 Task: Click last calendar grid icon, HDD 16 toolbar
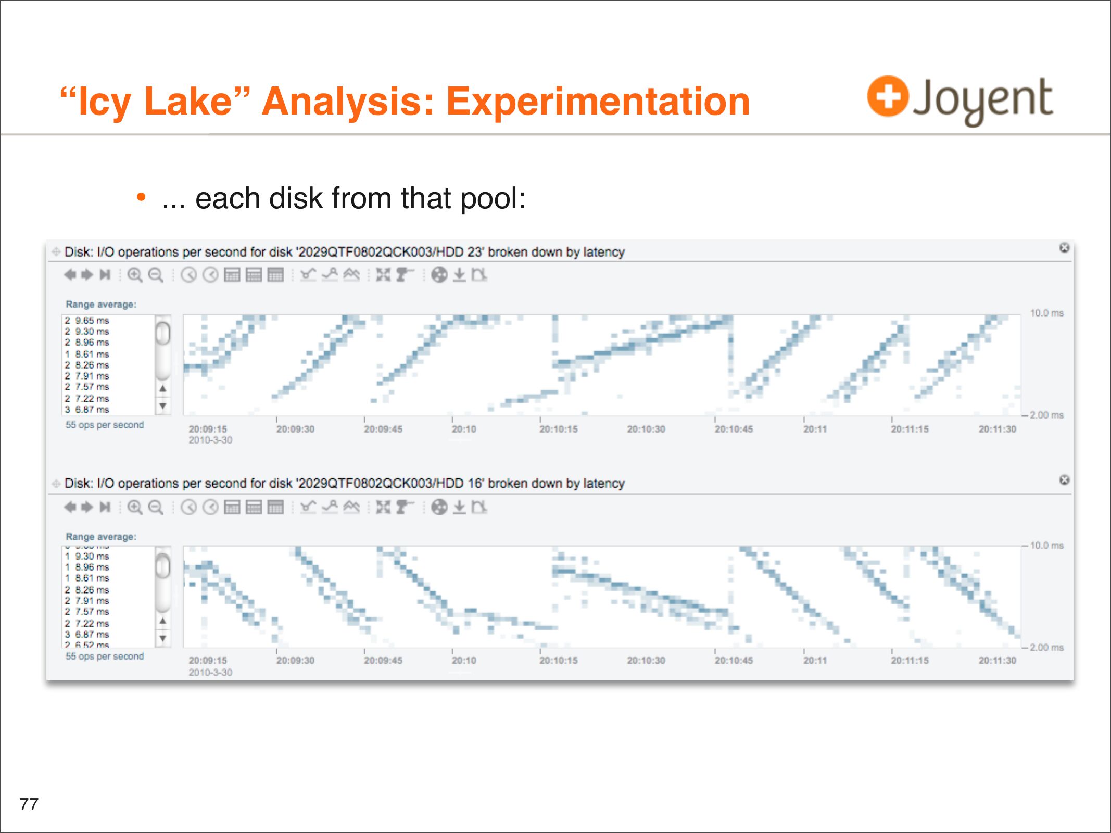(275, 507)
